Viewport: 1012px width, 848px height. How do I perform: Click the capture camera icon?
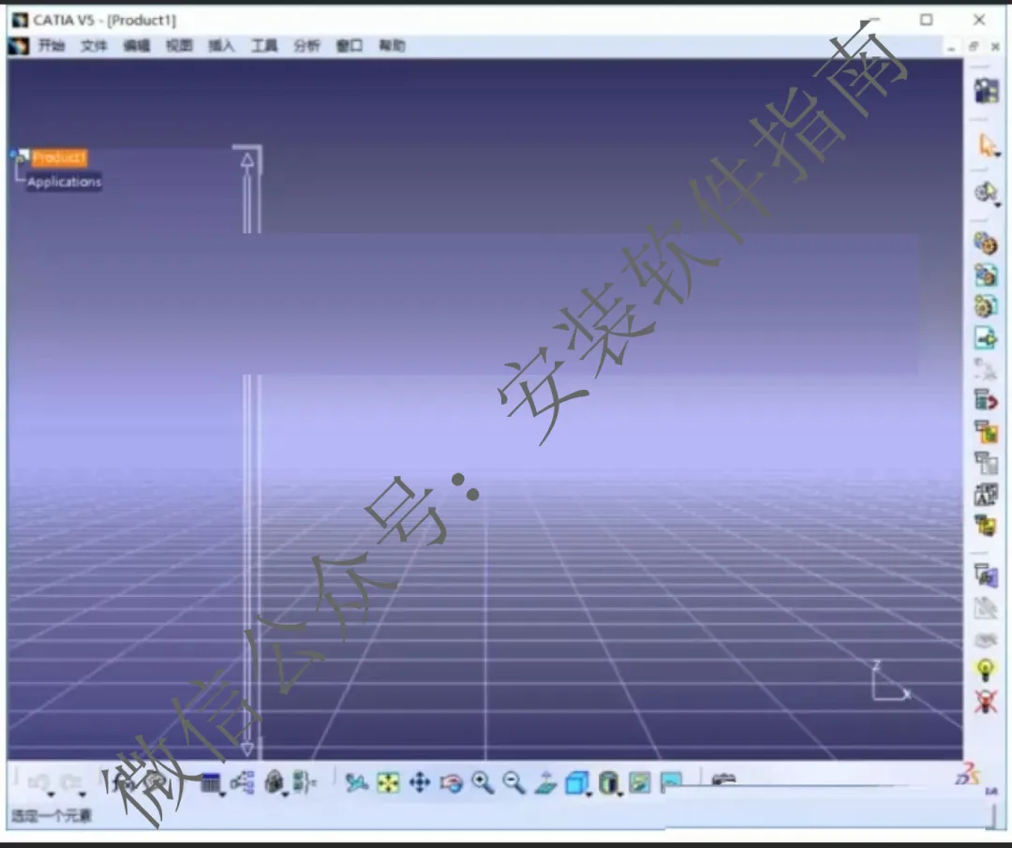coord(723,780)
